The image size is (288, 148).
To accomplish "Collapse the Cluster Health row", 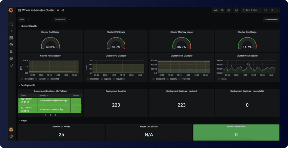I will pyautogui.click(x=27, y=26).
